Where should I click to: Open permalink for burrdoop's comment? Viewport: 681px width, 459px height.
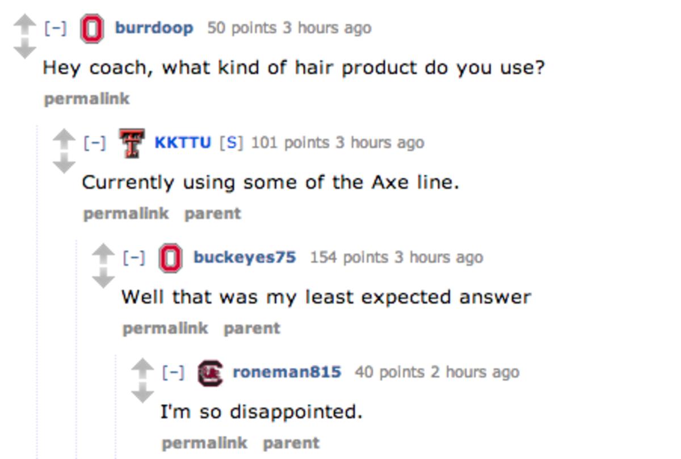click(x=87, y=99)
